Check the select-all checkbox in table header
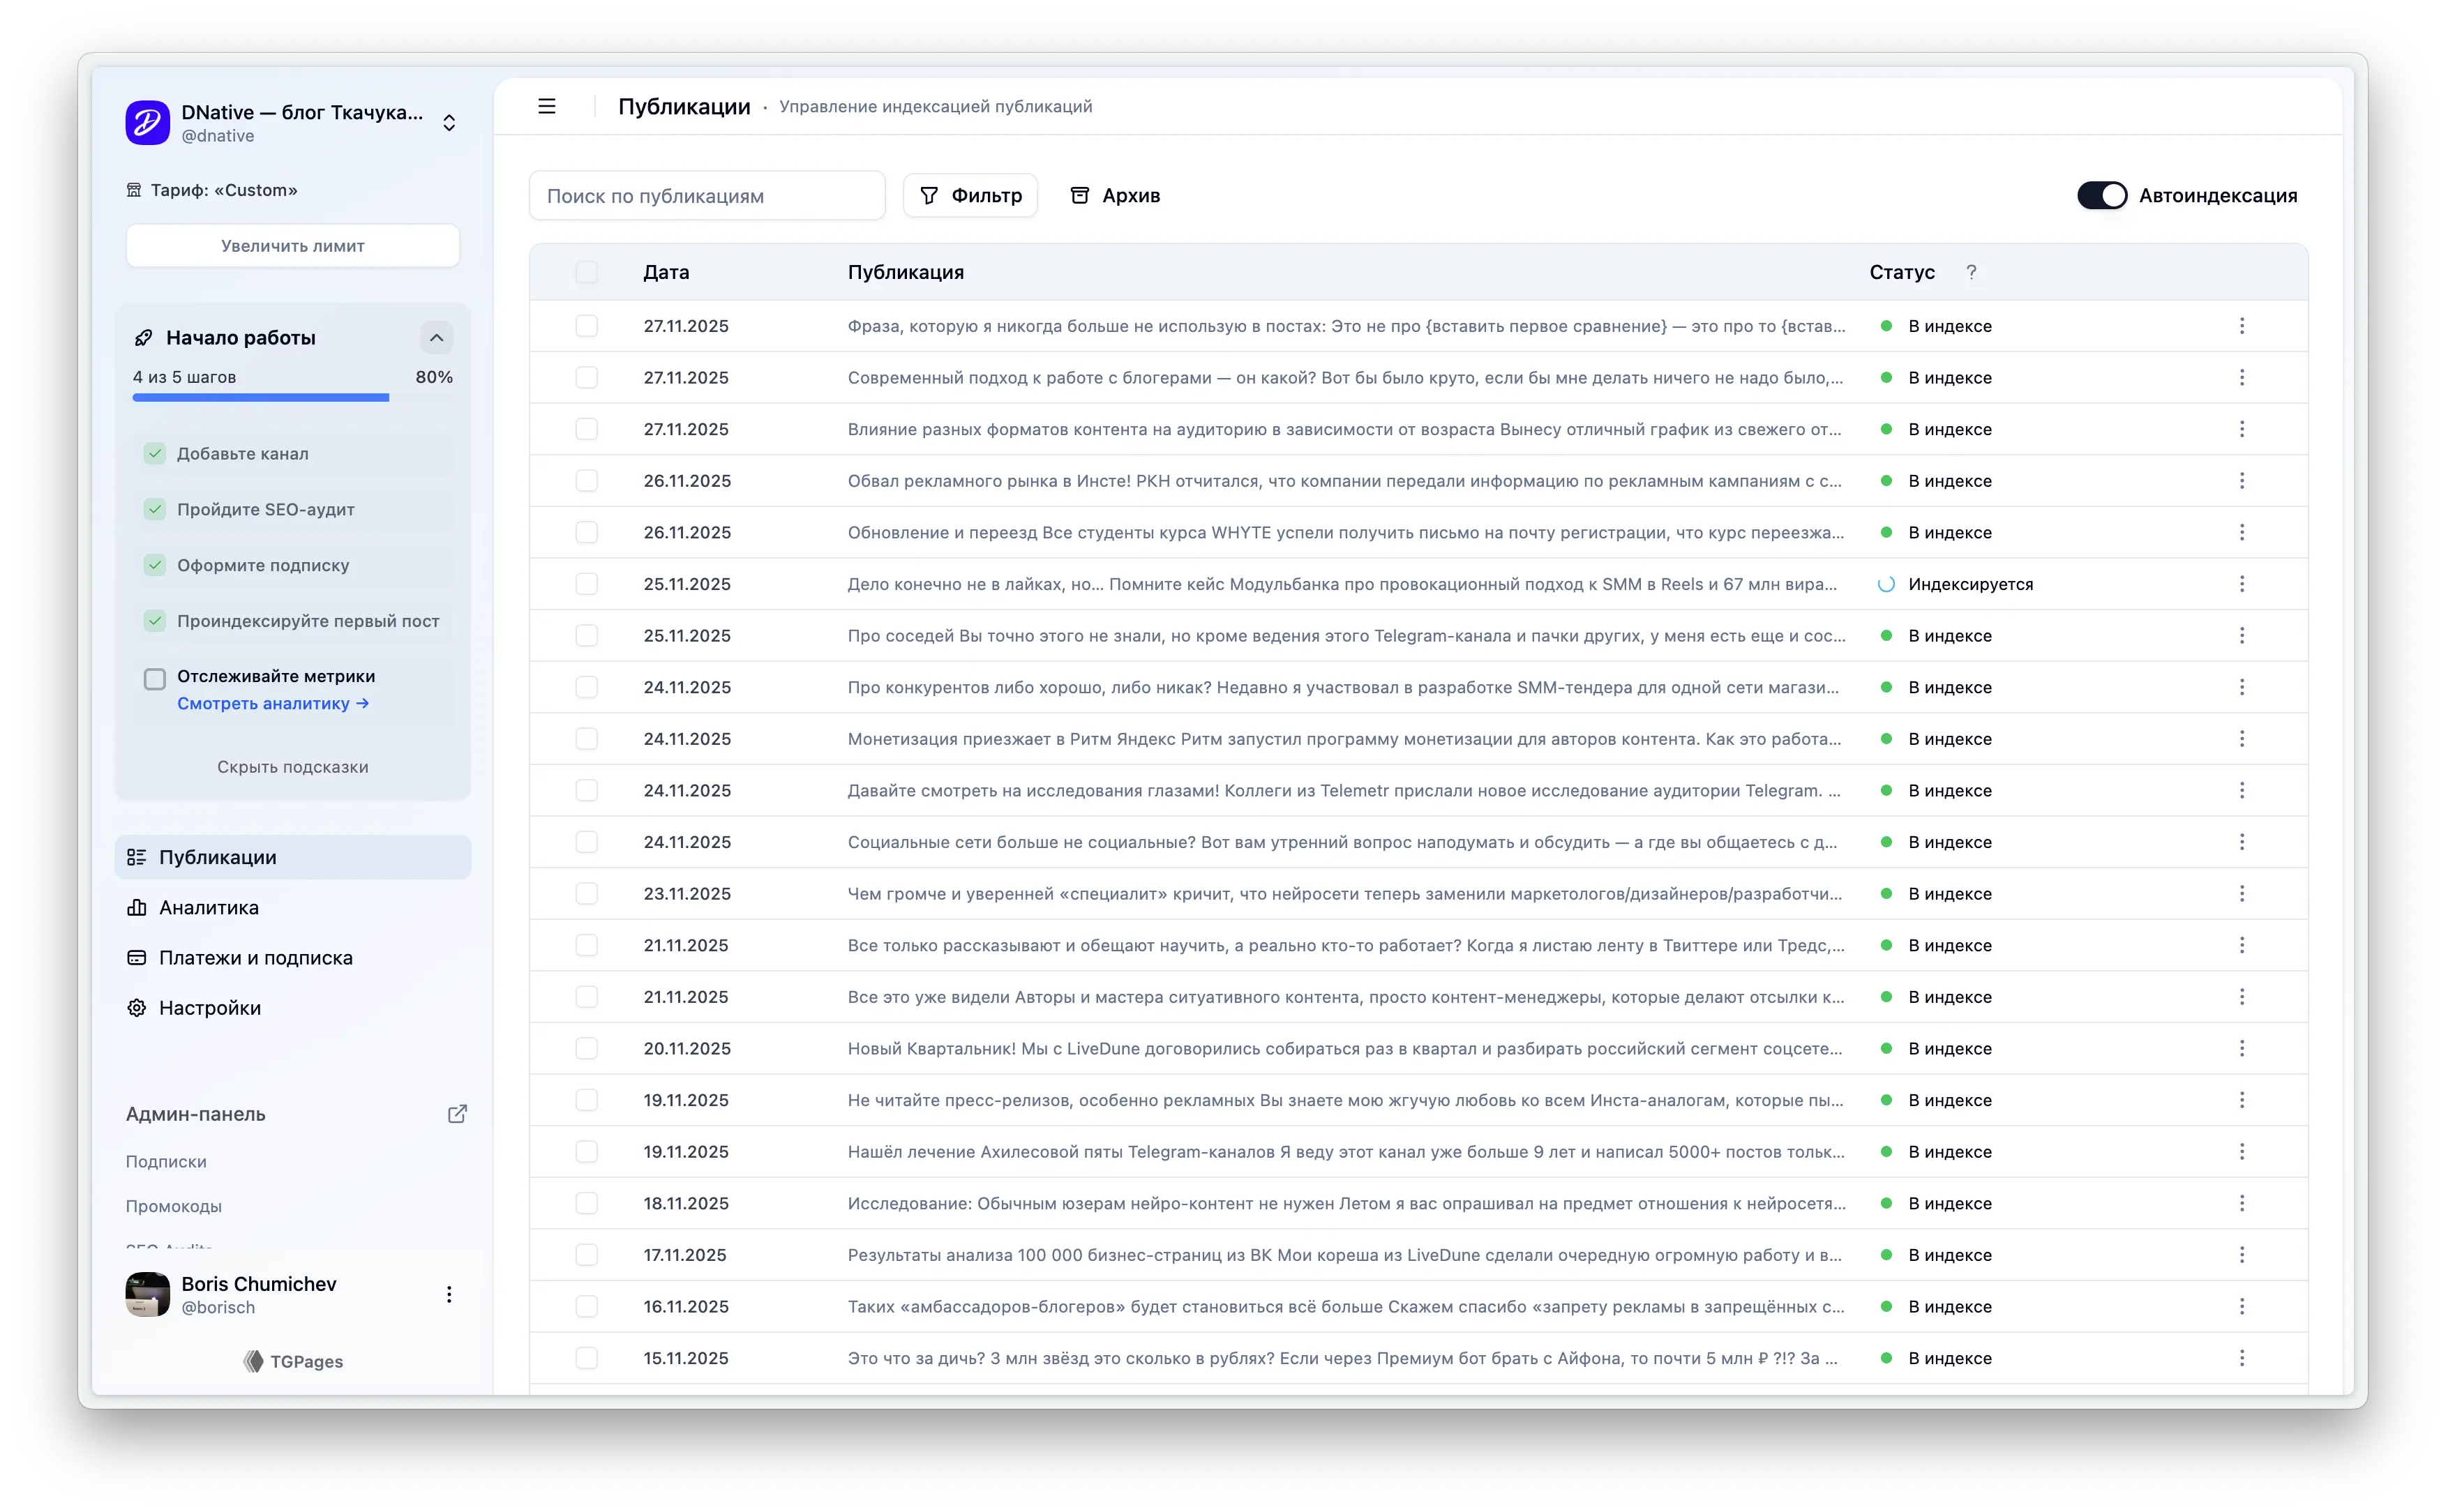The width and height of the screenshot is (2446, 1512). tap(586, 272)
